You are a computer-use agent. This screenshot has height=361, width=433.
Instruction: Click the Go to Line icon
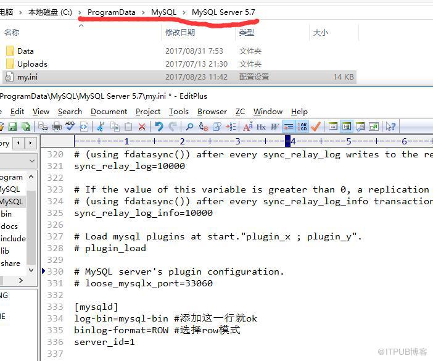[231, 127]
